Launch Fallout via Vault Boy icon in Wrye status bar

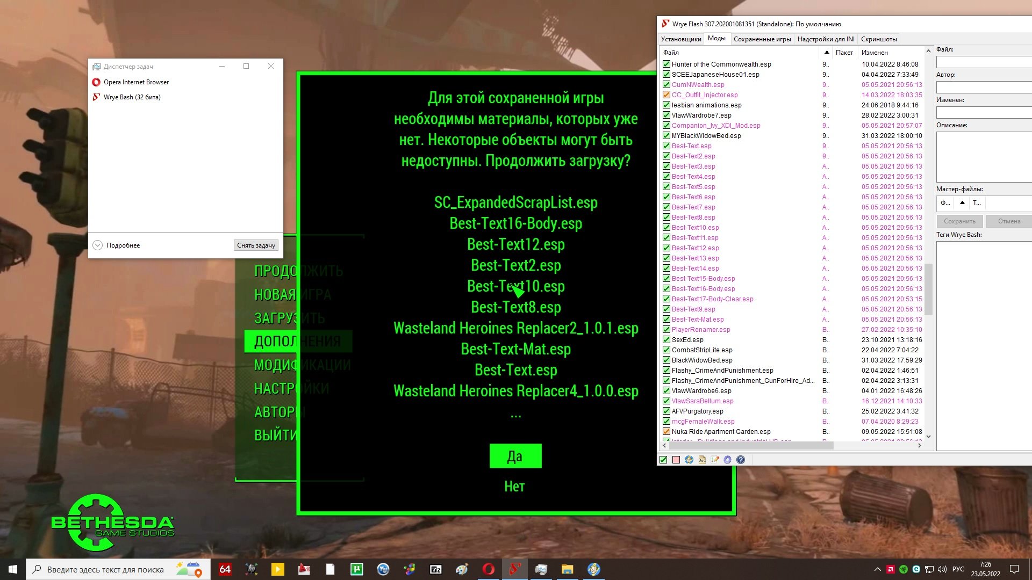(x=689, y=460)
